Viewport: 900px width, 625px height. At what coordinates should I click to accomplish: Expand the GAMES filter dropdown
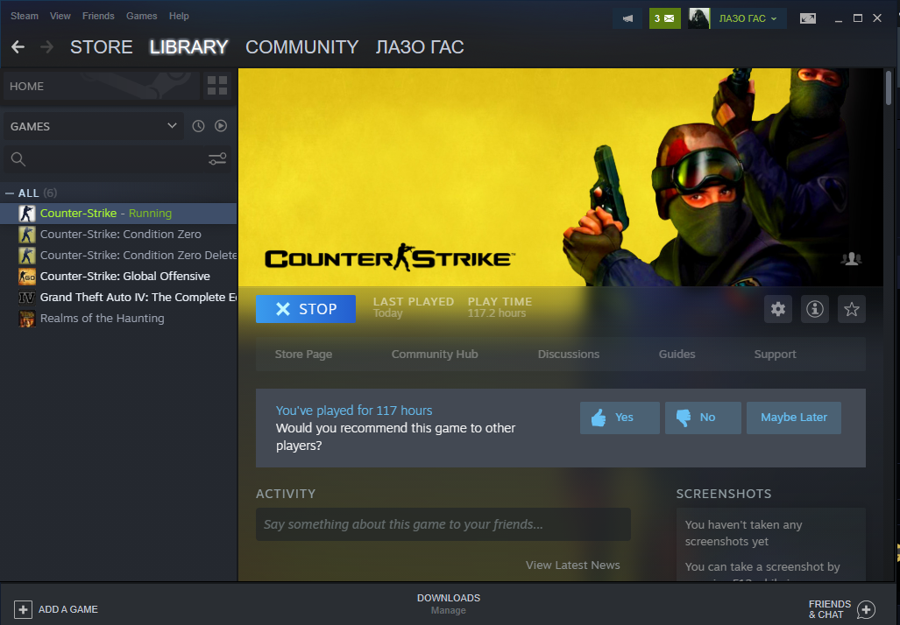click(172, 126)
